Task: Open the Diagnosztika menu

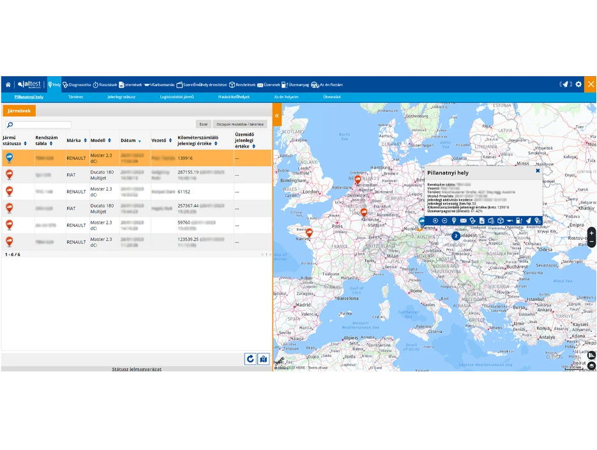Action: [77, 84]
